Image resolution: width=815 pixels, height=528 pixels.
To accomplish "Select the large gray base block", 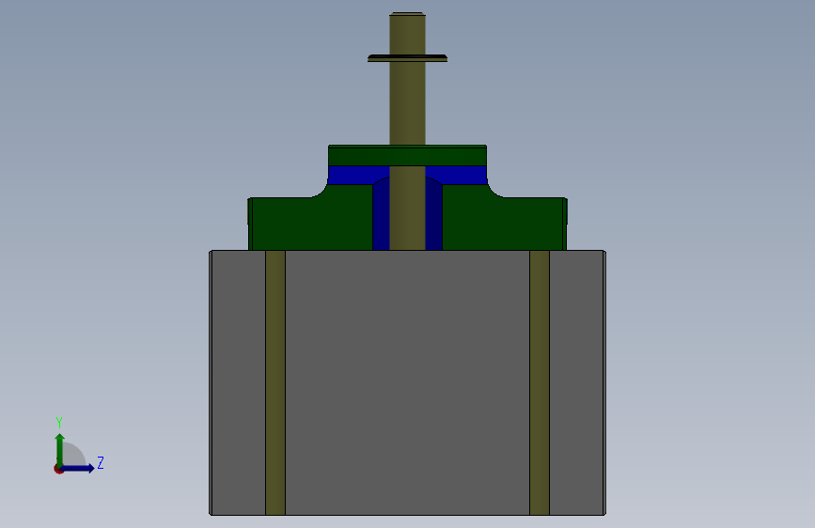I will 408,383.
